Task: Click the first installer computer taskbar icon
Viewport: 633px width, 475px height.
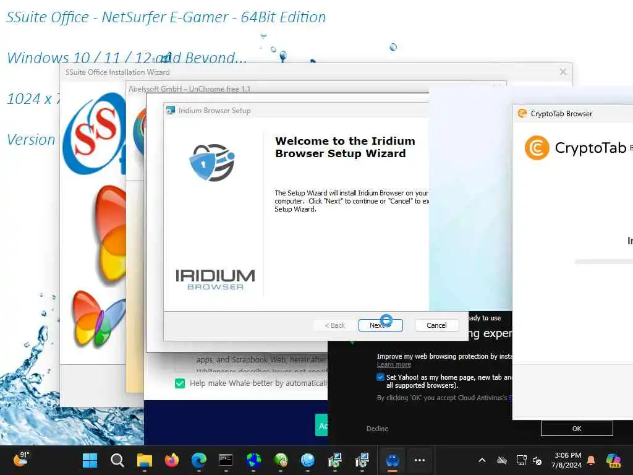Action: (335, 460)
